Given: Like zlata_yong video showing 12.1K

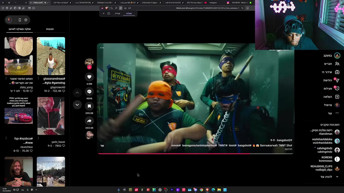Looking at the screenshot, I should pos(31,91).
